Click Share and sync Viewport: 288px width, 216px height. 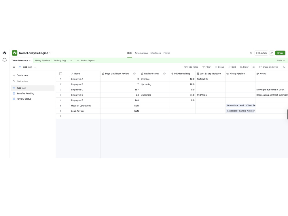268,67
